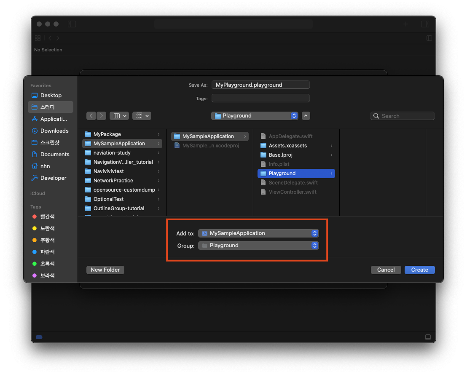Toggle the Xcode inspector panel icon
The width and height of the screenshot is (467, 374).
point(425,24)
